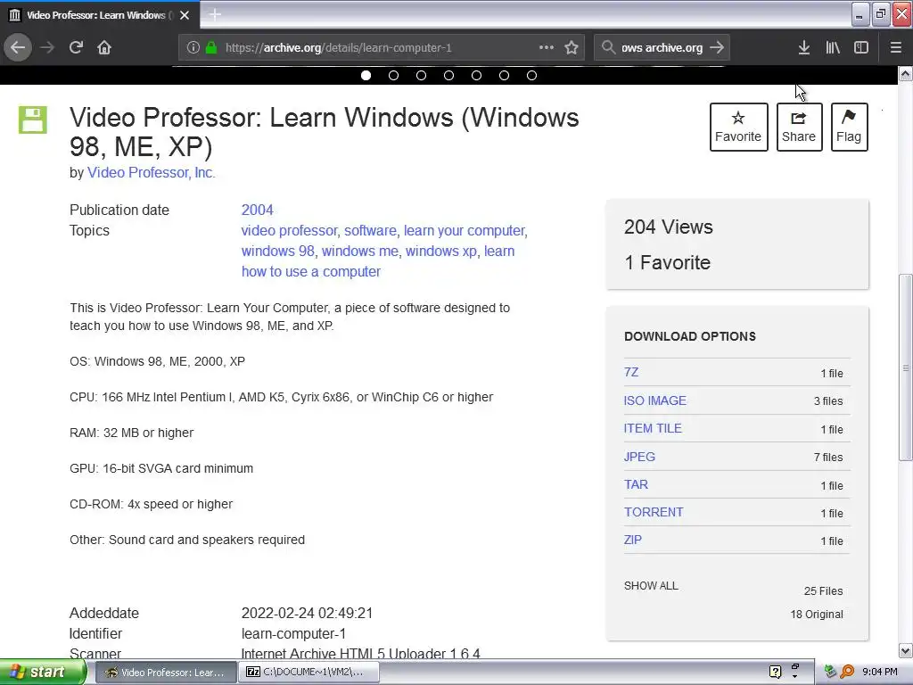Image resolution: width=913 pixels, height=685 pixels.
Task: Flag this archive item
Action: pos(849,127)
